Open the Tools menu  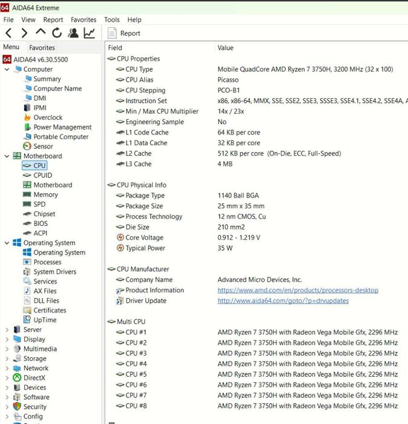tap(111, 20)
